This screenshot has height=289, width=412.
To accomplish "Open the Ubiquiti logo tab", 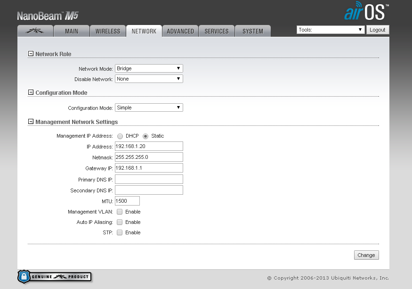I will 35,31.
